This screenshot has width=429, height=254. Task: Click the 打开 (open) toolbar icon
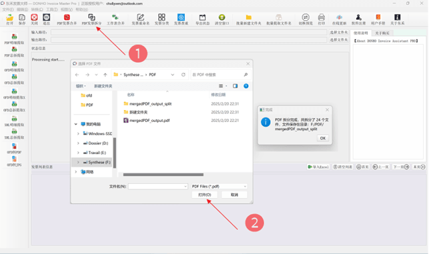click(9, 17)
